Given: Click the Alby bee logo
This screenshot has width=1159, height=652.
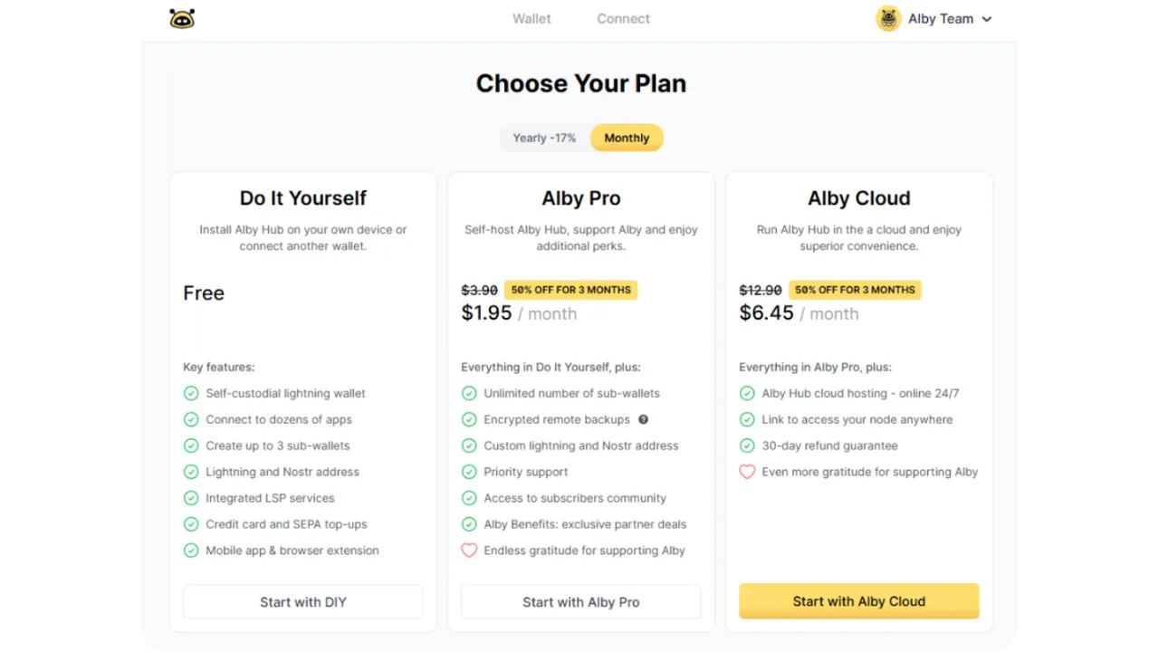Looking at the screenshot, I should [x=182, y=18].
